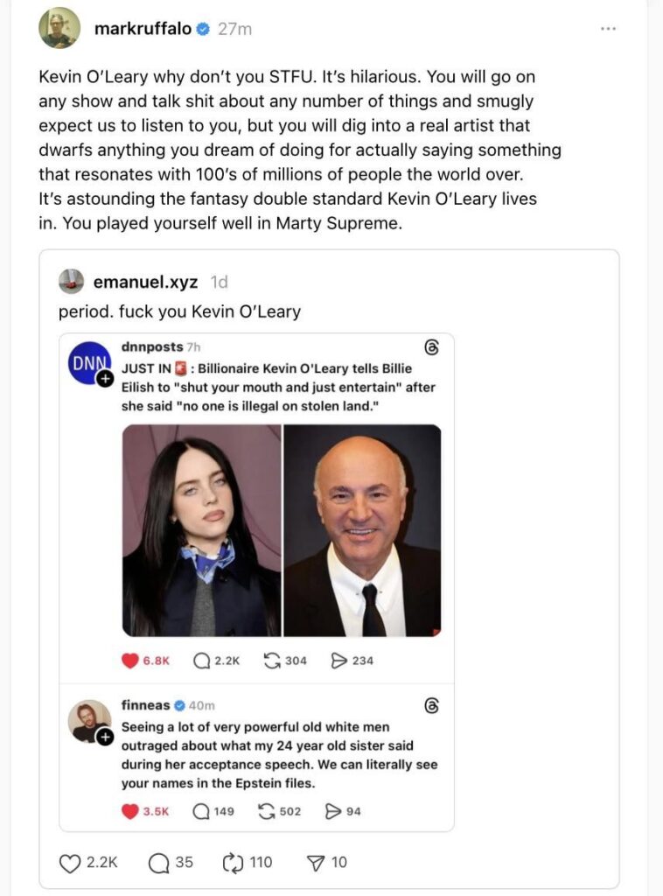Click markruffalo's verified checkmark badge

tap(202, 27)
